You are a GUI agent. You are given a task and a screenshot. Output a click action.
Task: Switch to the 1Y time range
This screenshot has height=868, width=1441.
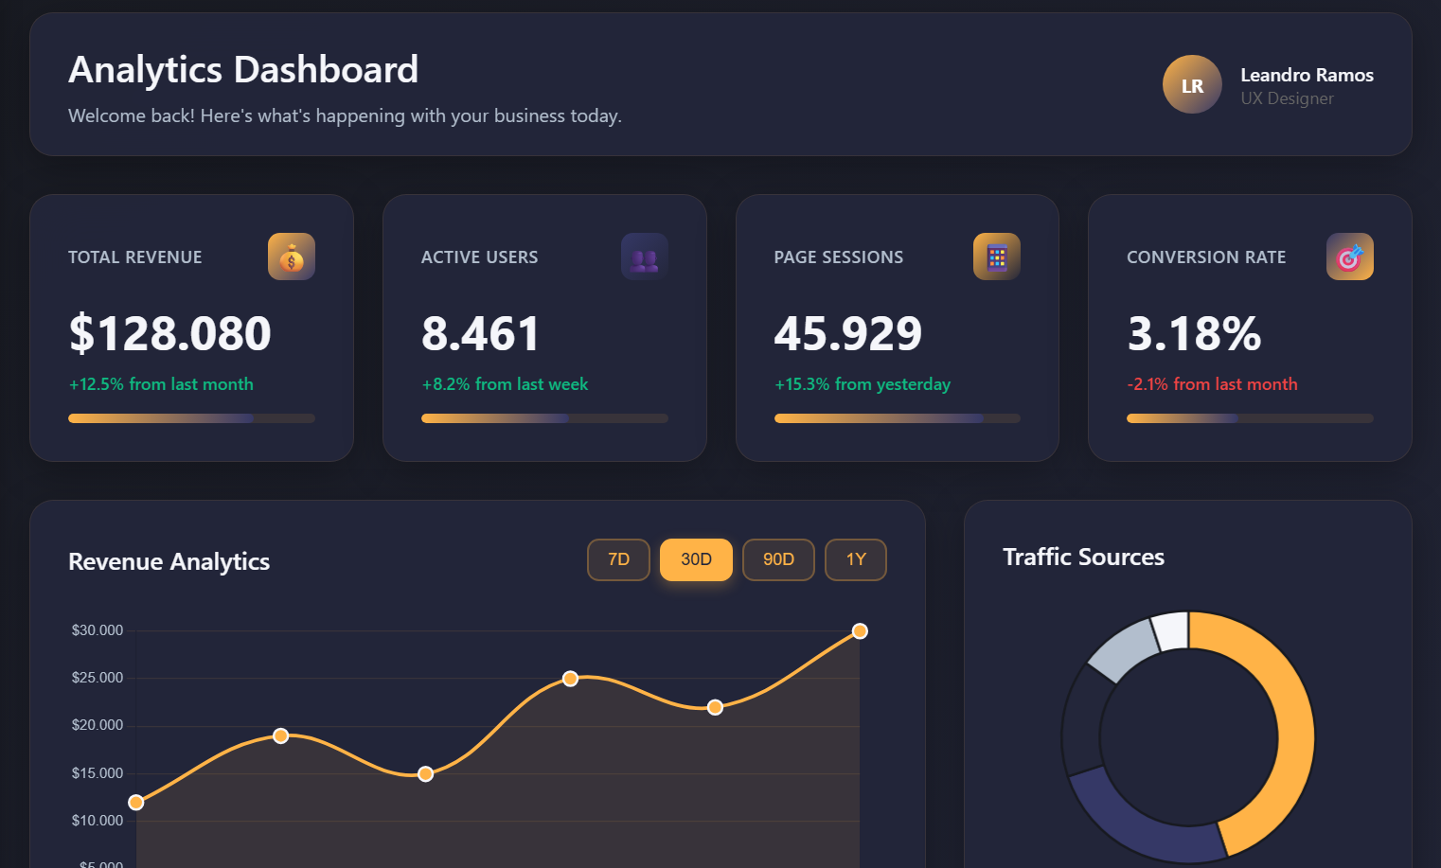[855, 559]
